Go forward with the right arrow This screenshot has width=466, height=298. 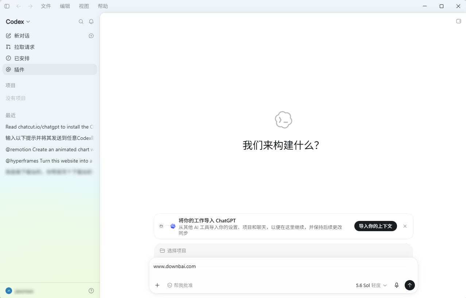pos(30,6)
